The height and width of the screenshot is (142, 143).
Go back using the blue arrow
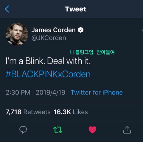[x=7, y=9]
